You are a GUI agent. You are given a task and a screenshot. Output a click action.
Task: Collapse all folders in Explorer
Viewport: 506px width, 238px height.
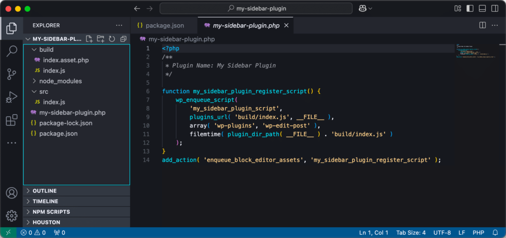click(x=123, y=39)
